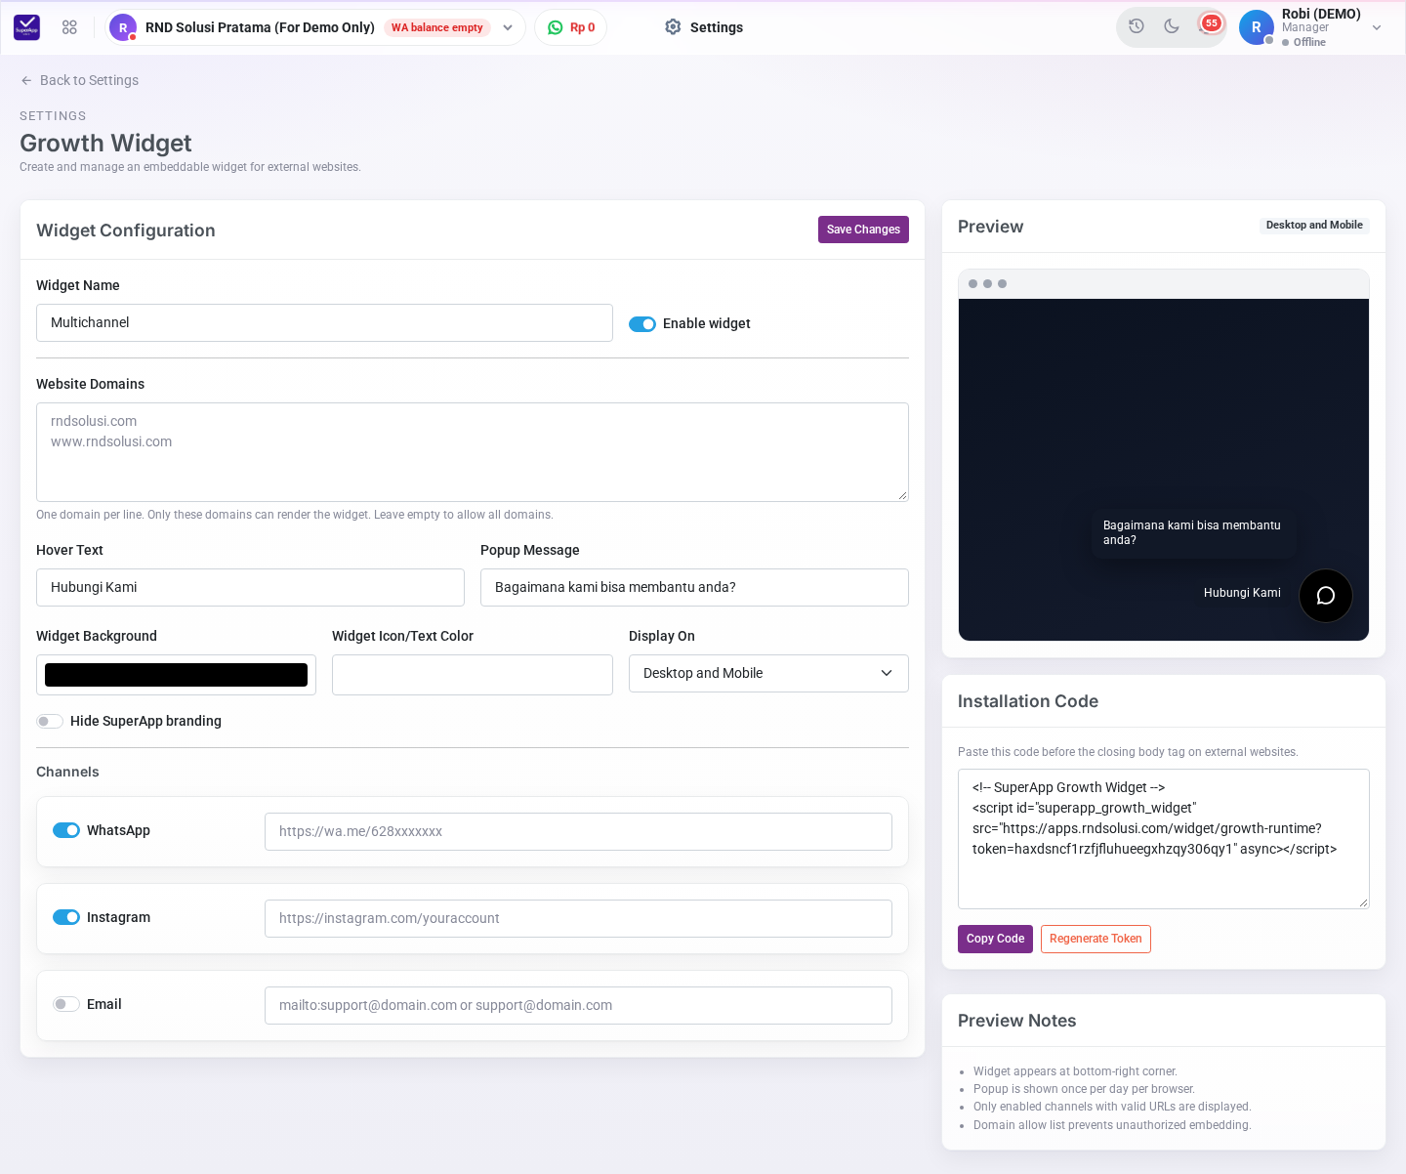Viewport: 1406px width, 1174px height.
Task: Expand the workspace selector chevron
Action: 508,27
